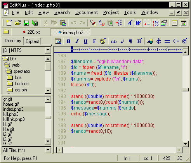Insert the Anchor tag icon

pos(159,41)
